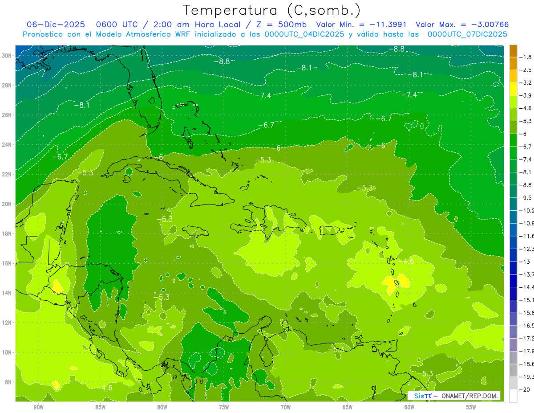Pick legend swatch between -6.7 and -7.4

513,153
